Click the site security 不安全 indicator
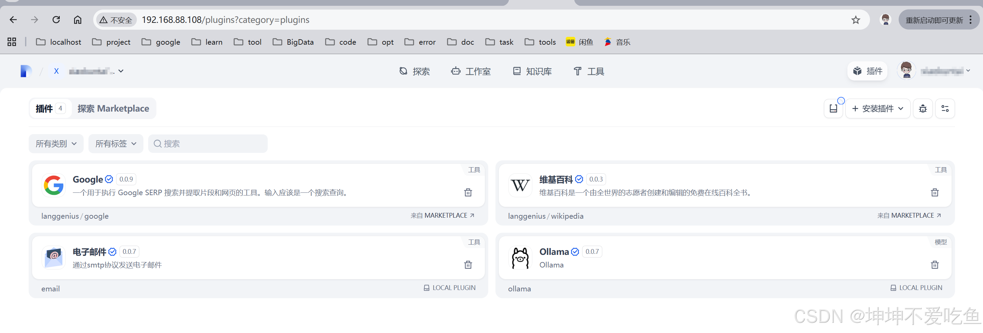 [x=116, y=20]
